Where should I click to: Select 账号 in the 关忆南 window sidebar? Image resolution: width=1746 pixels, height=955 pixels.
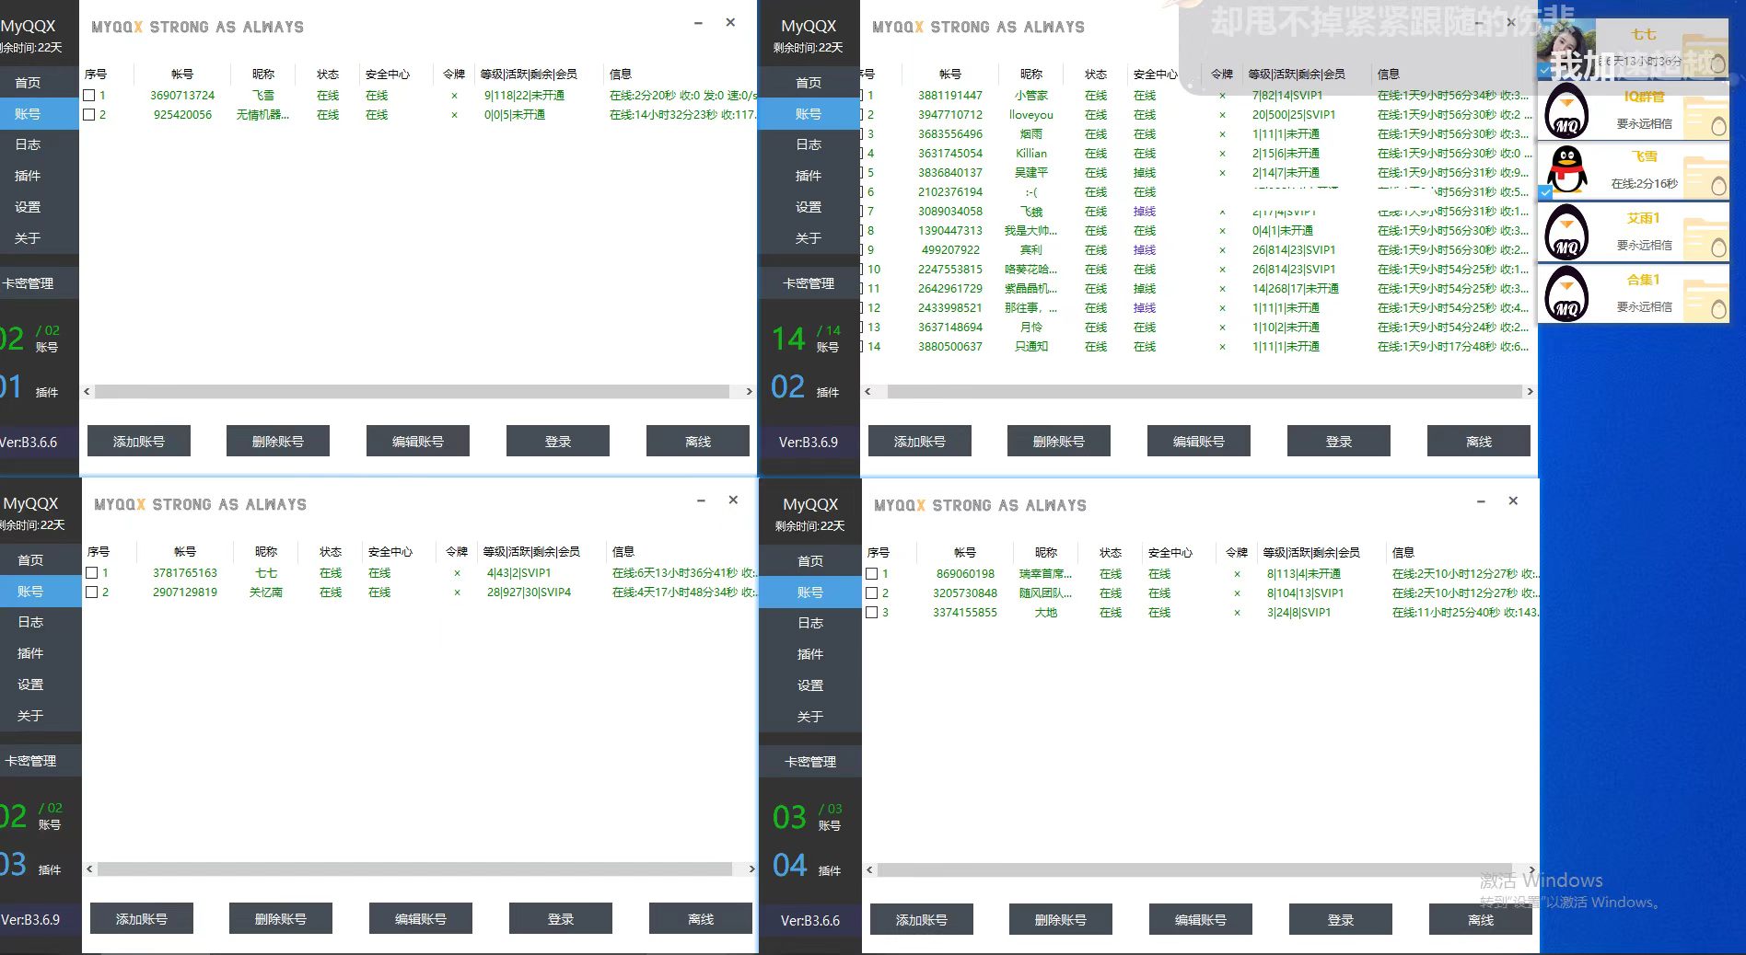click(x=30, y=592)
